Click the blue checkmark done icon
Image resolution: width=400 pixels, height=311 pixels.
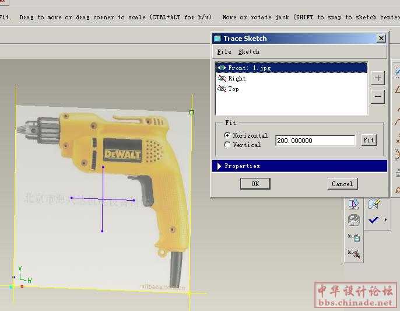point(373,219)
